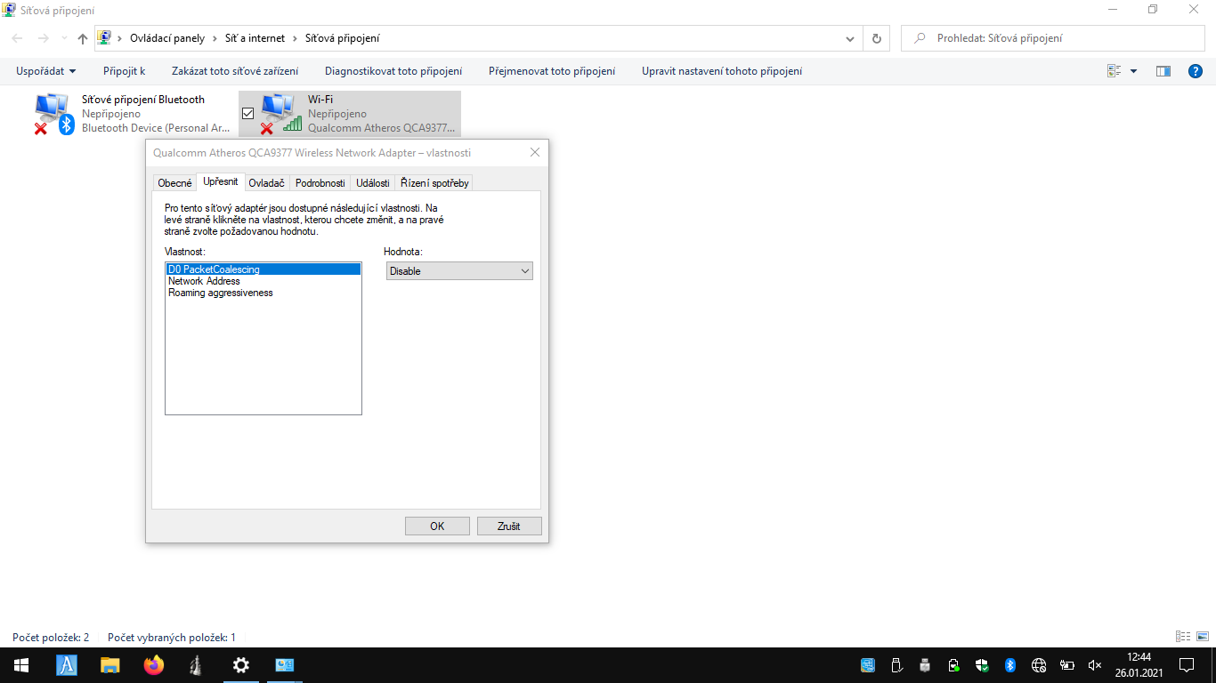
Task: Select the Síťové připojení Bluetooth adapter icon
Action: pos(53,113)
